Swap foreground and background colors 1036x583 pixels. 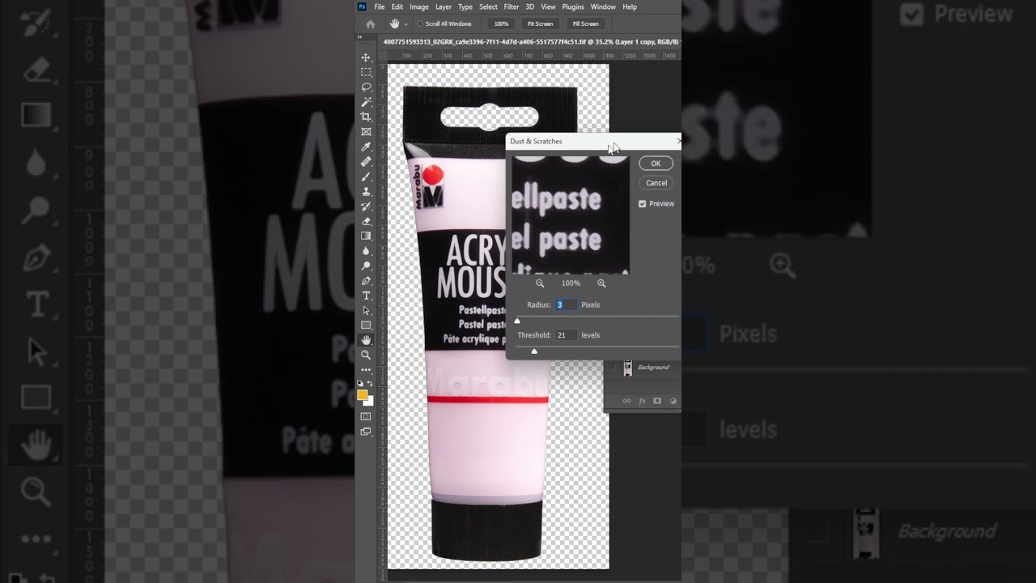point(370,383)
